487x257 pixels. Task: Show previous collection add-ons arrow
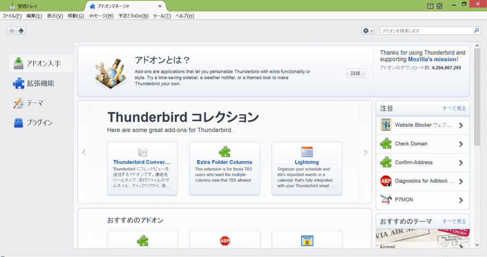84,152
